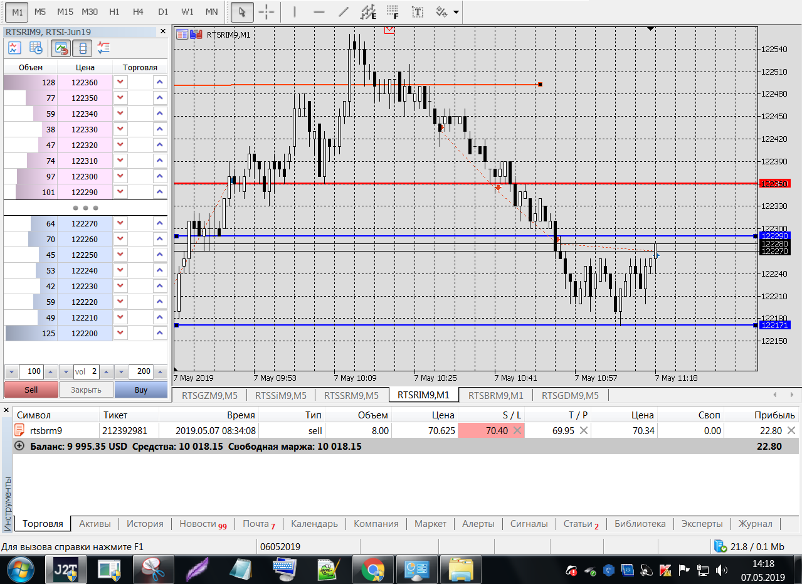Click down arrow next to price 122360
The height and width of the screenshot is (584, 802).
120,82
